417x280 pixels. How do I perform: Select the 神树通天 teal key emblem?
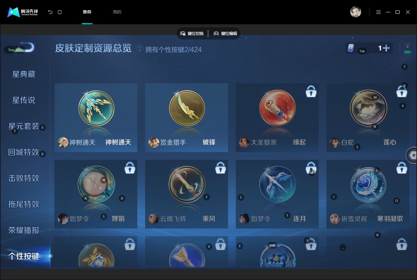tap(96, 108)
